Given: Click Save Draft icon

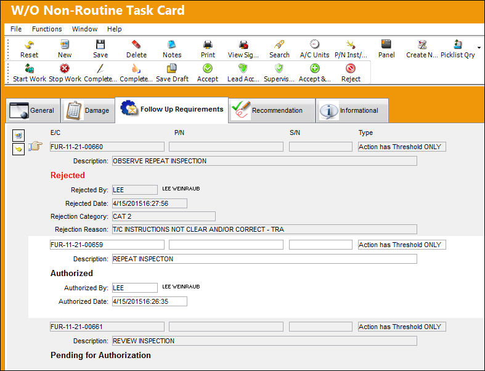Looking at the screenshot, I should click(172, 68).
